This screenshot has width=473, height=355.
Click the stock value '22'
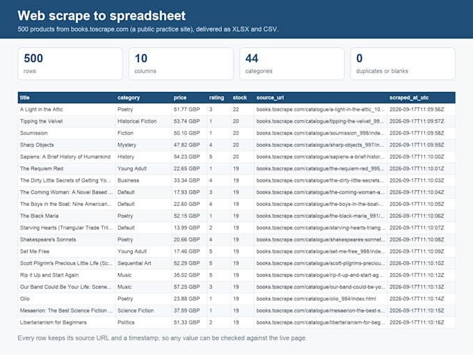coord(236,109)
